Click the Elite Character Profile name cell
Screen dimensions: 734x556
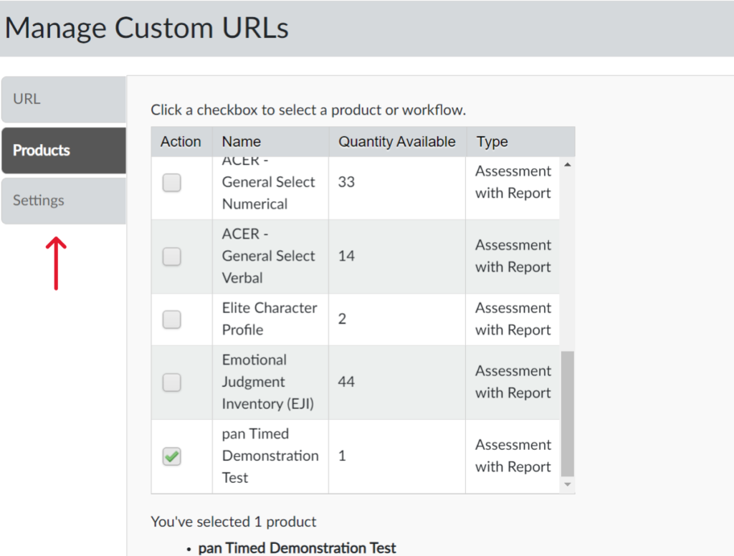[x=269, y=319]
